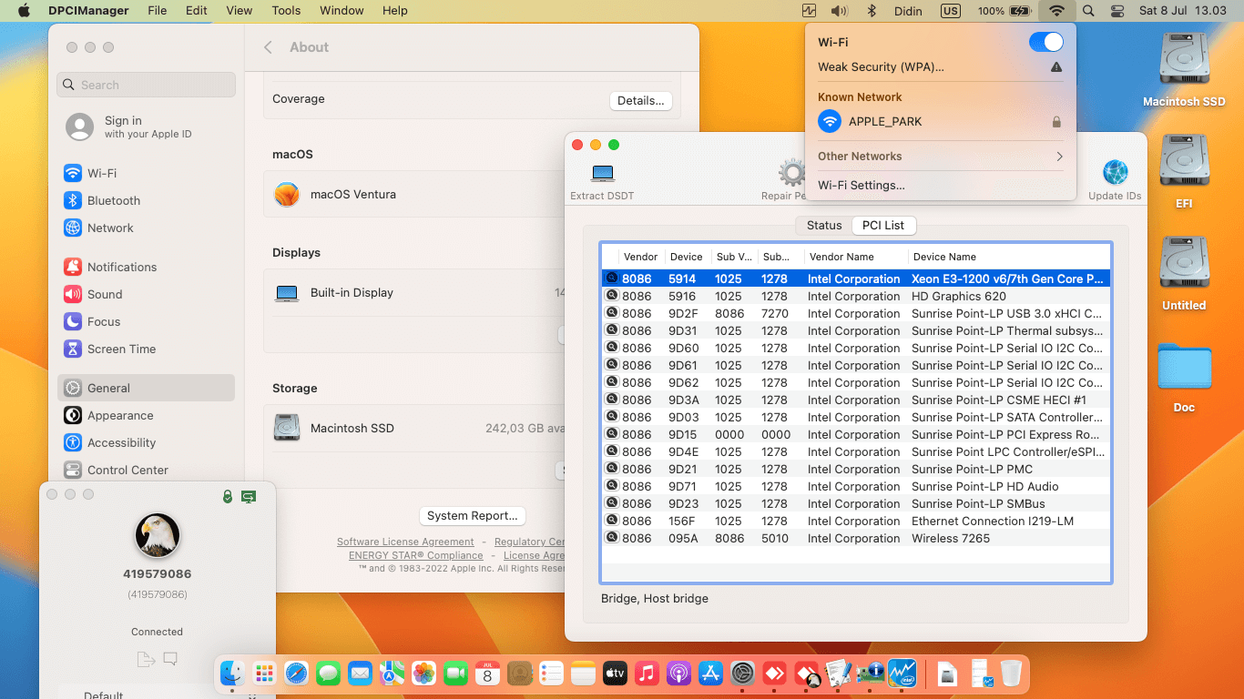
Task: Open the Tools menu in the menu bar
Action: click(286, 11)
